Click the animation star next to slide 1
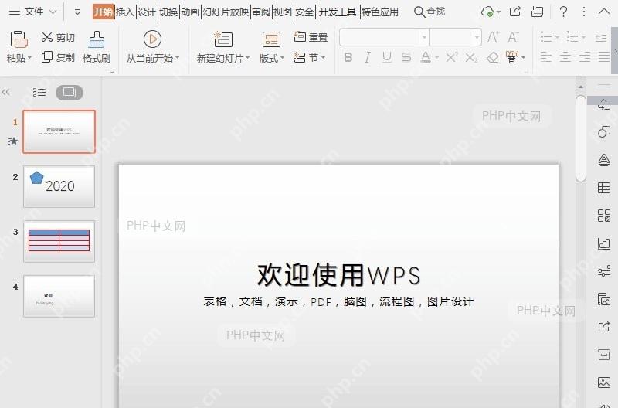Image resolution: width=618 pixels, height=408 pixels. (x=13, y=141)
